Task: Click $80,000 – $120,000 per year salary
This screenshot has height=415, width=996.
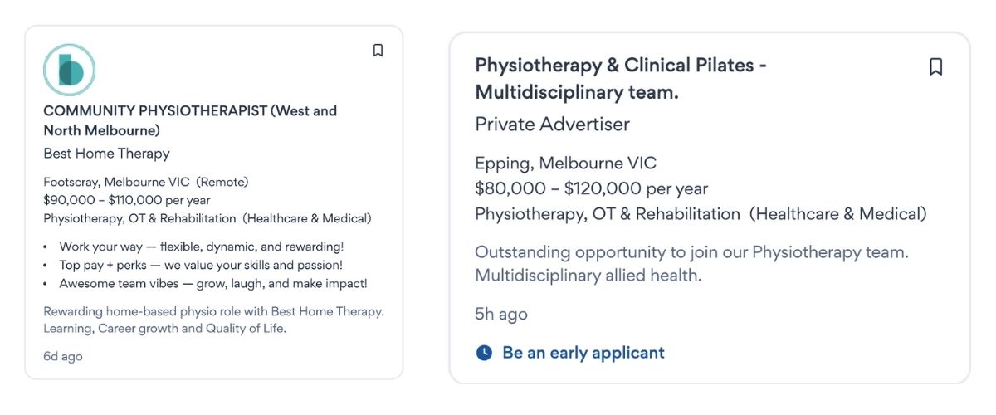Action: tap(591, 188)
